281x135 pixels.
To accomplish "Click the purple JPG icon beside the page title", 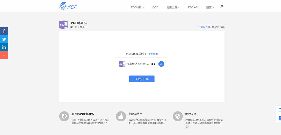I will click(x=63, y=25).
